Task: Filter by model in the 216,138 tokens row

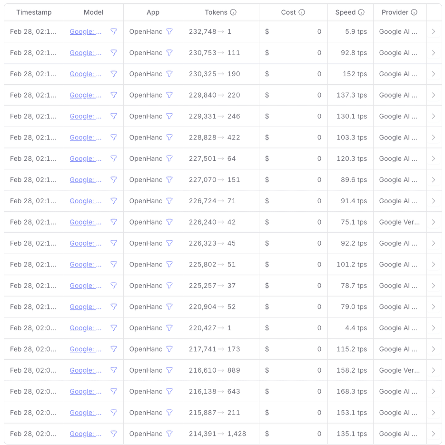Action: point(114,391)
